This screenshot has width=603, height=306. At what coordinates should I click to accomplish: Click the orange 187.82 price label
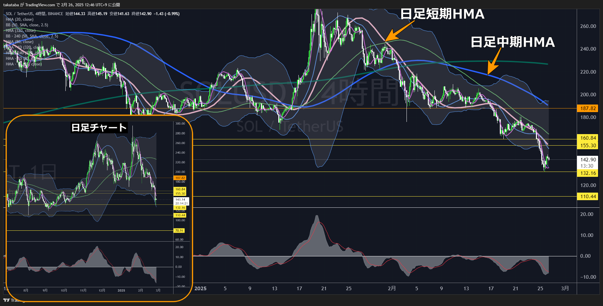[588, 108]
